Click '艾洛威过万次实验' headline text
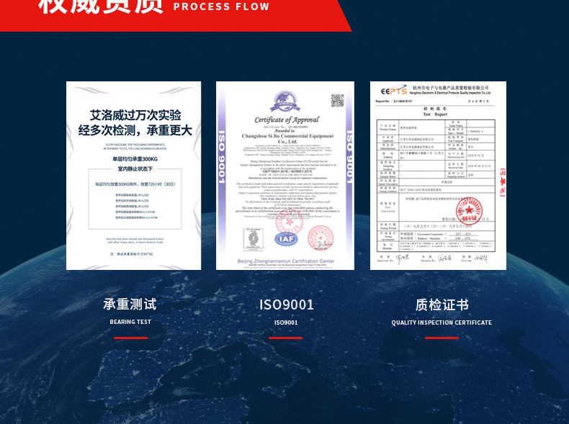 point(135,115)
